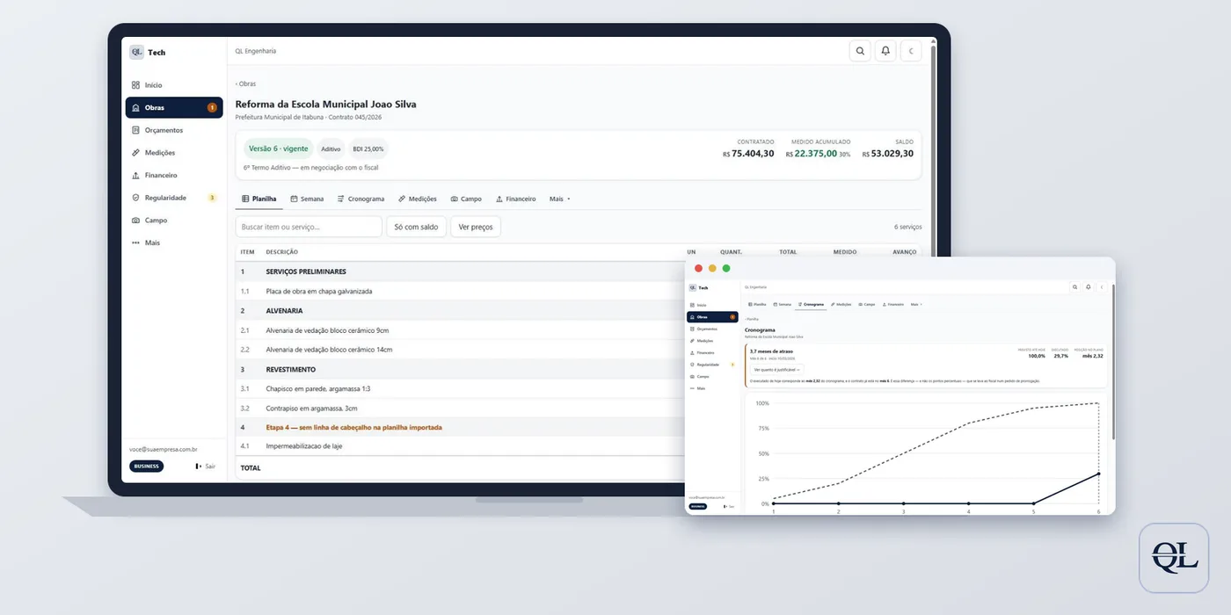Screen dimensions: 1231x615
Task: Select Semana tab in Cronograma window
Action: tap(782, 304)
